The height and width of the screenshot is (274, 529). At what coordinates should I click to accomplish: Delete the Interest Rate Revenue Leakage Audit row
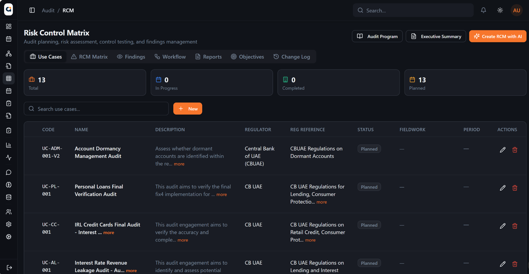coord(515,264)
